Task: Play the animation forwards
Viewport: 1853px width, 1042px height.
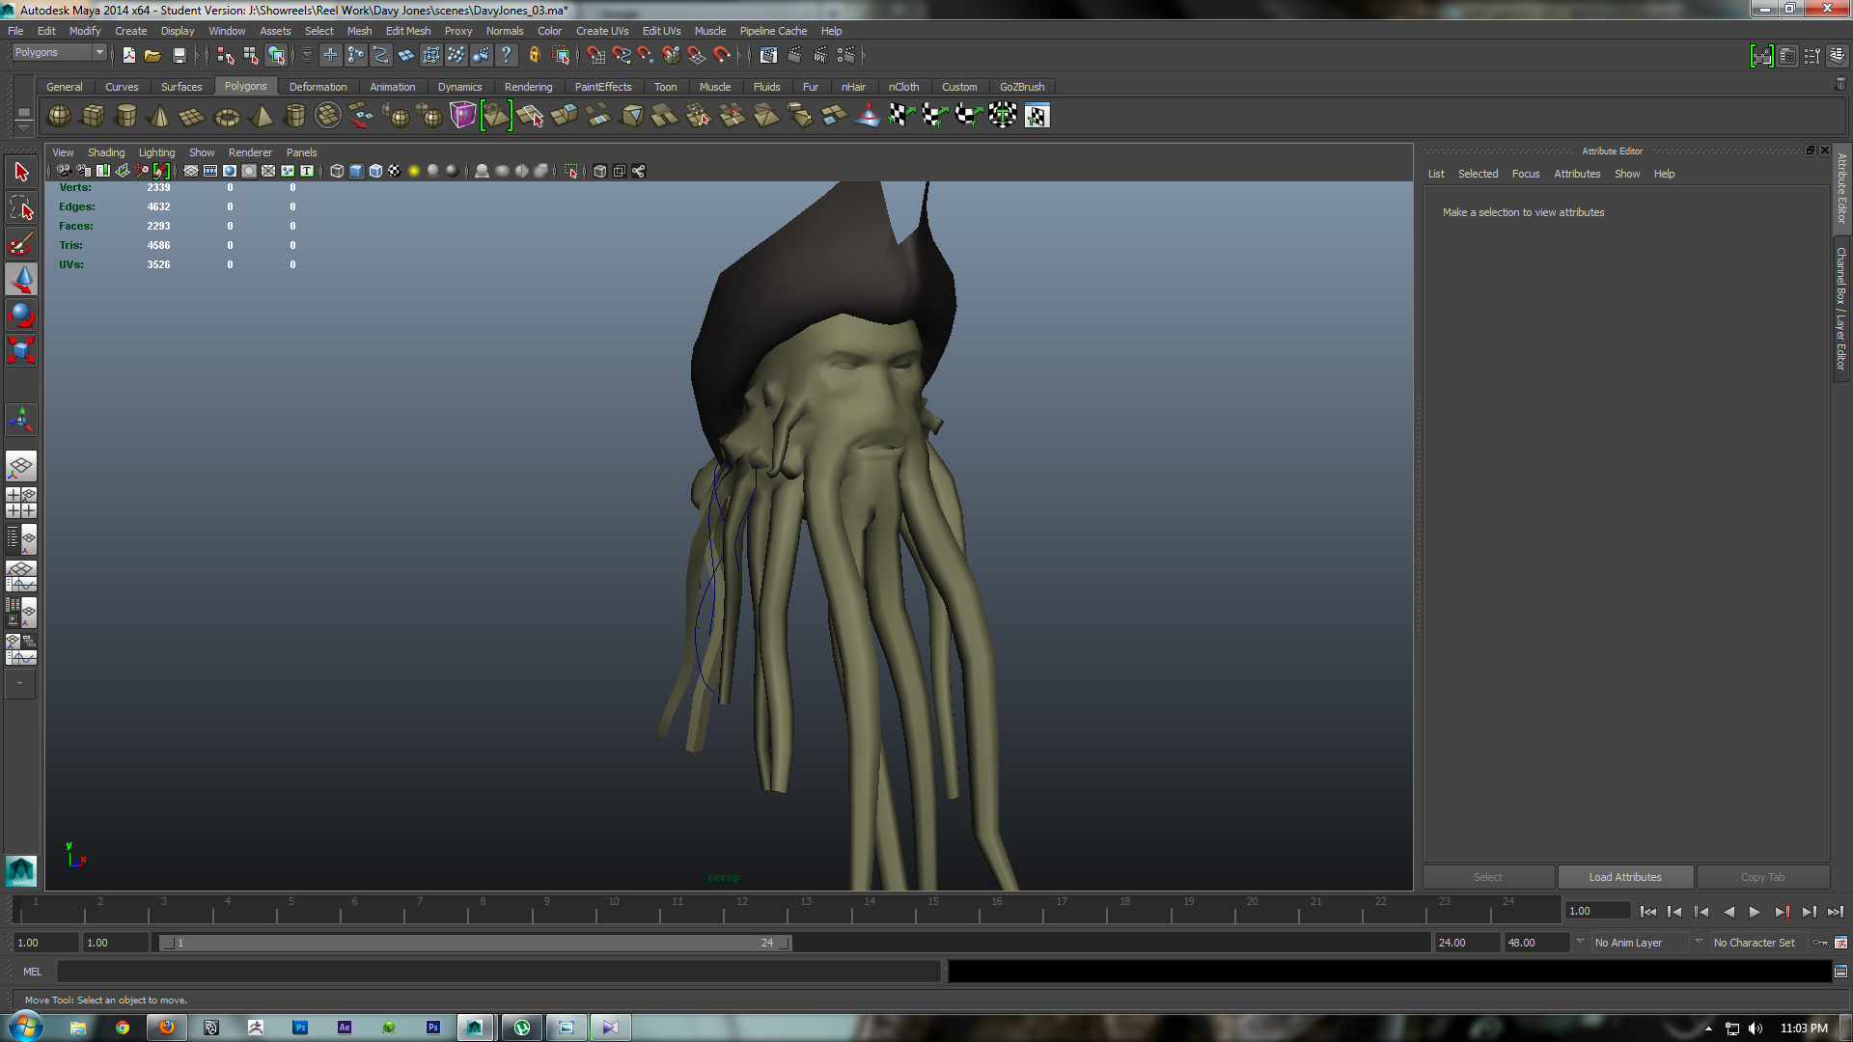Action: (x=1755, y=912)
